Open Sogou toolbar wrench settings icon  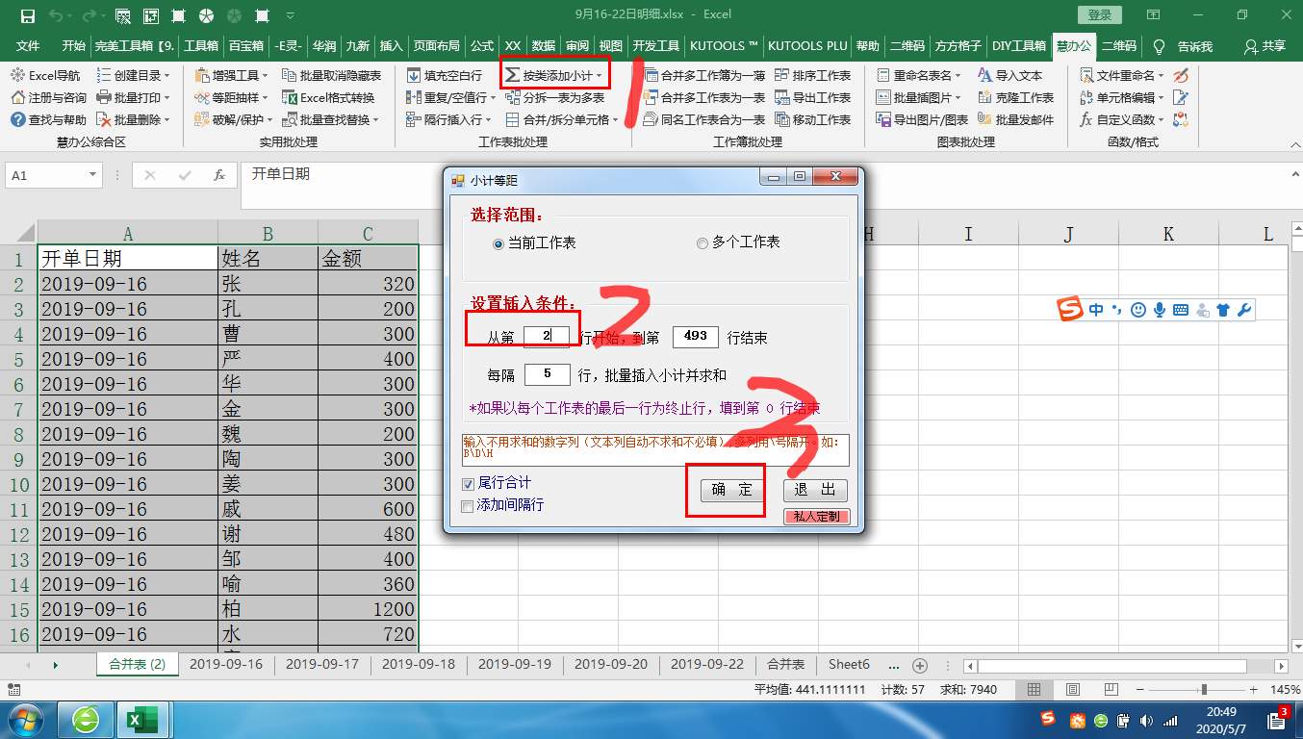pyautogui.click(x=1243, y=310)
